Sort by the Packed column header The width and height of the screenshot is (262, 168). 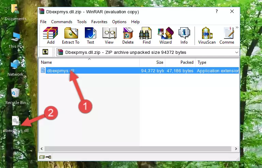[180, 62]
